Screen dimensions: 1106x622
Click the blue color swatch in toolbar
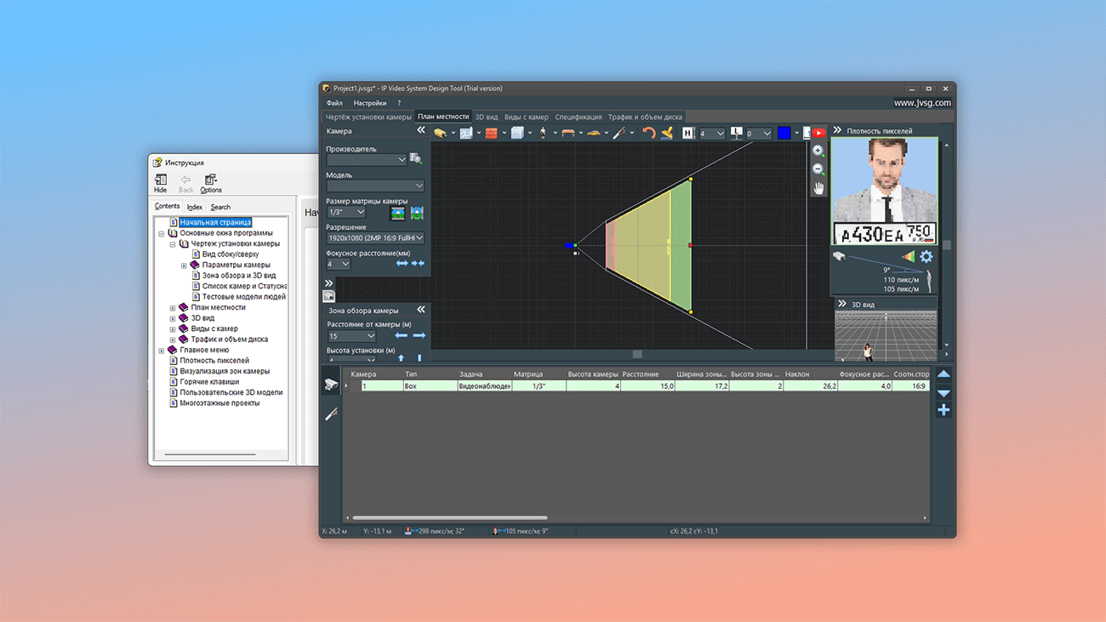[x=784, y=133]
